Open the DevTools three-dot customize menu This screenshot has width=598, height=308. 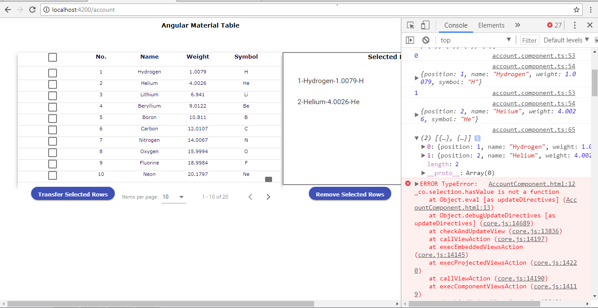575,25
